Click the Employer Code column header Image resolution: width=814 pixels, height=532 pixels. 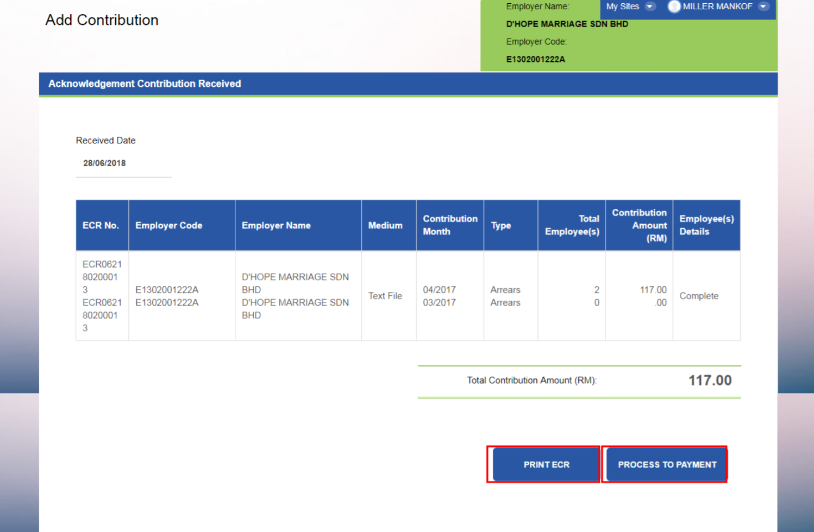[182, 225]
